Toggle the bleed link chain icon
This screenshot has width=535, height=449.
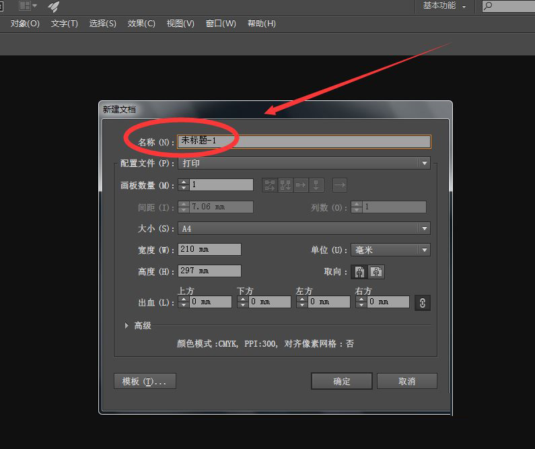tap(423, 303)
